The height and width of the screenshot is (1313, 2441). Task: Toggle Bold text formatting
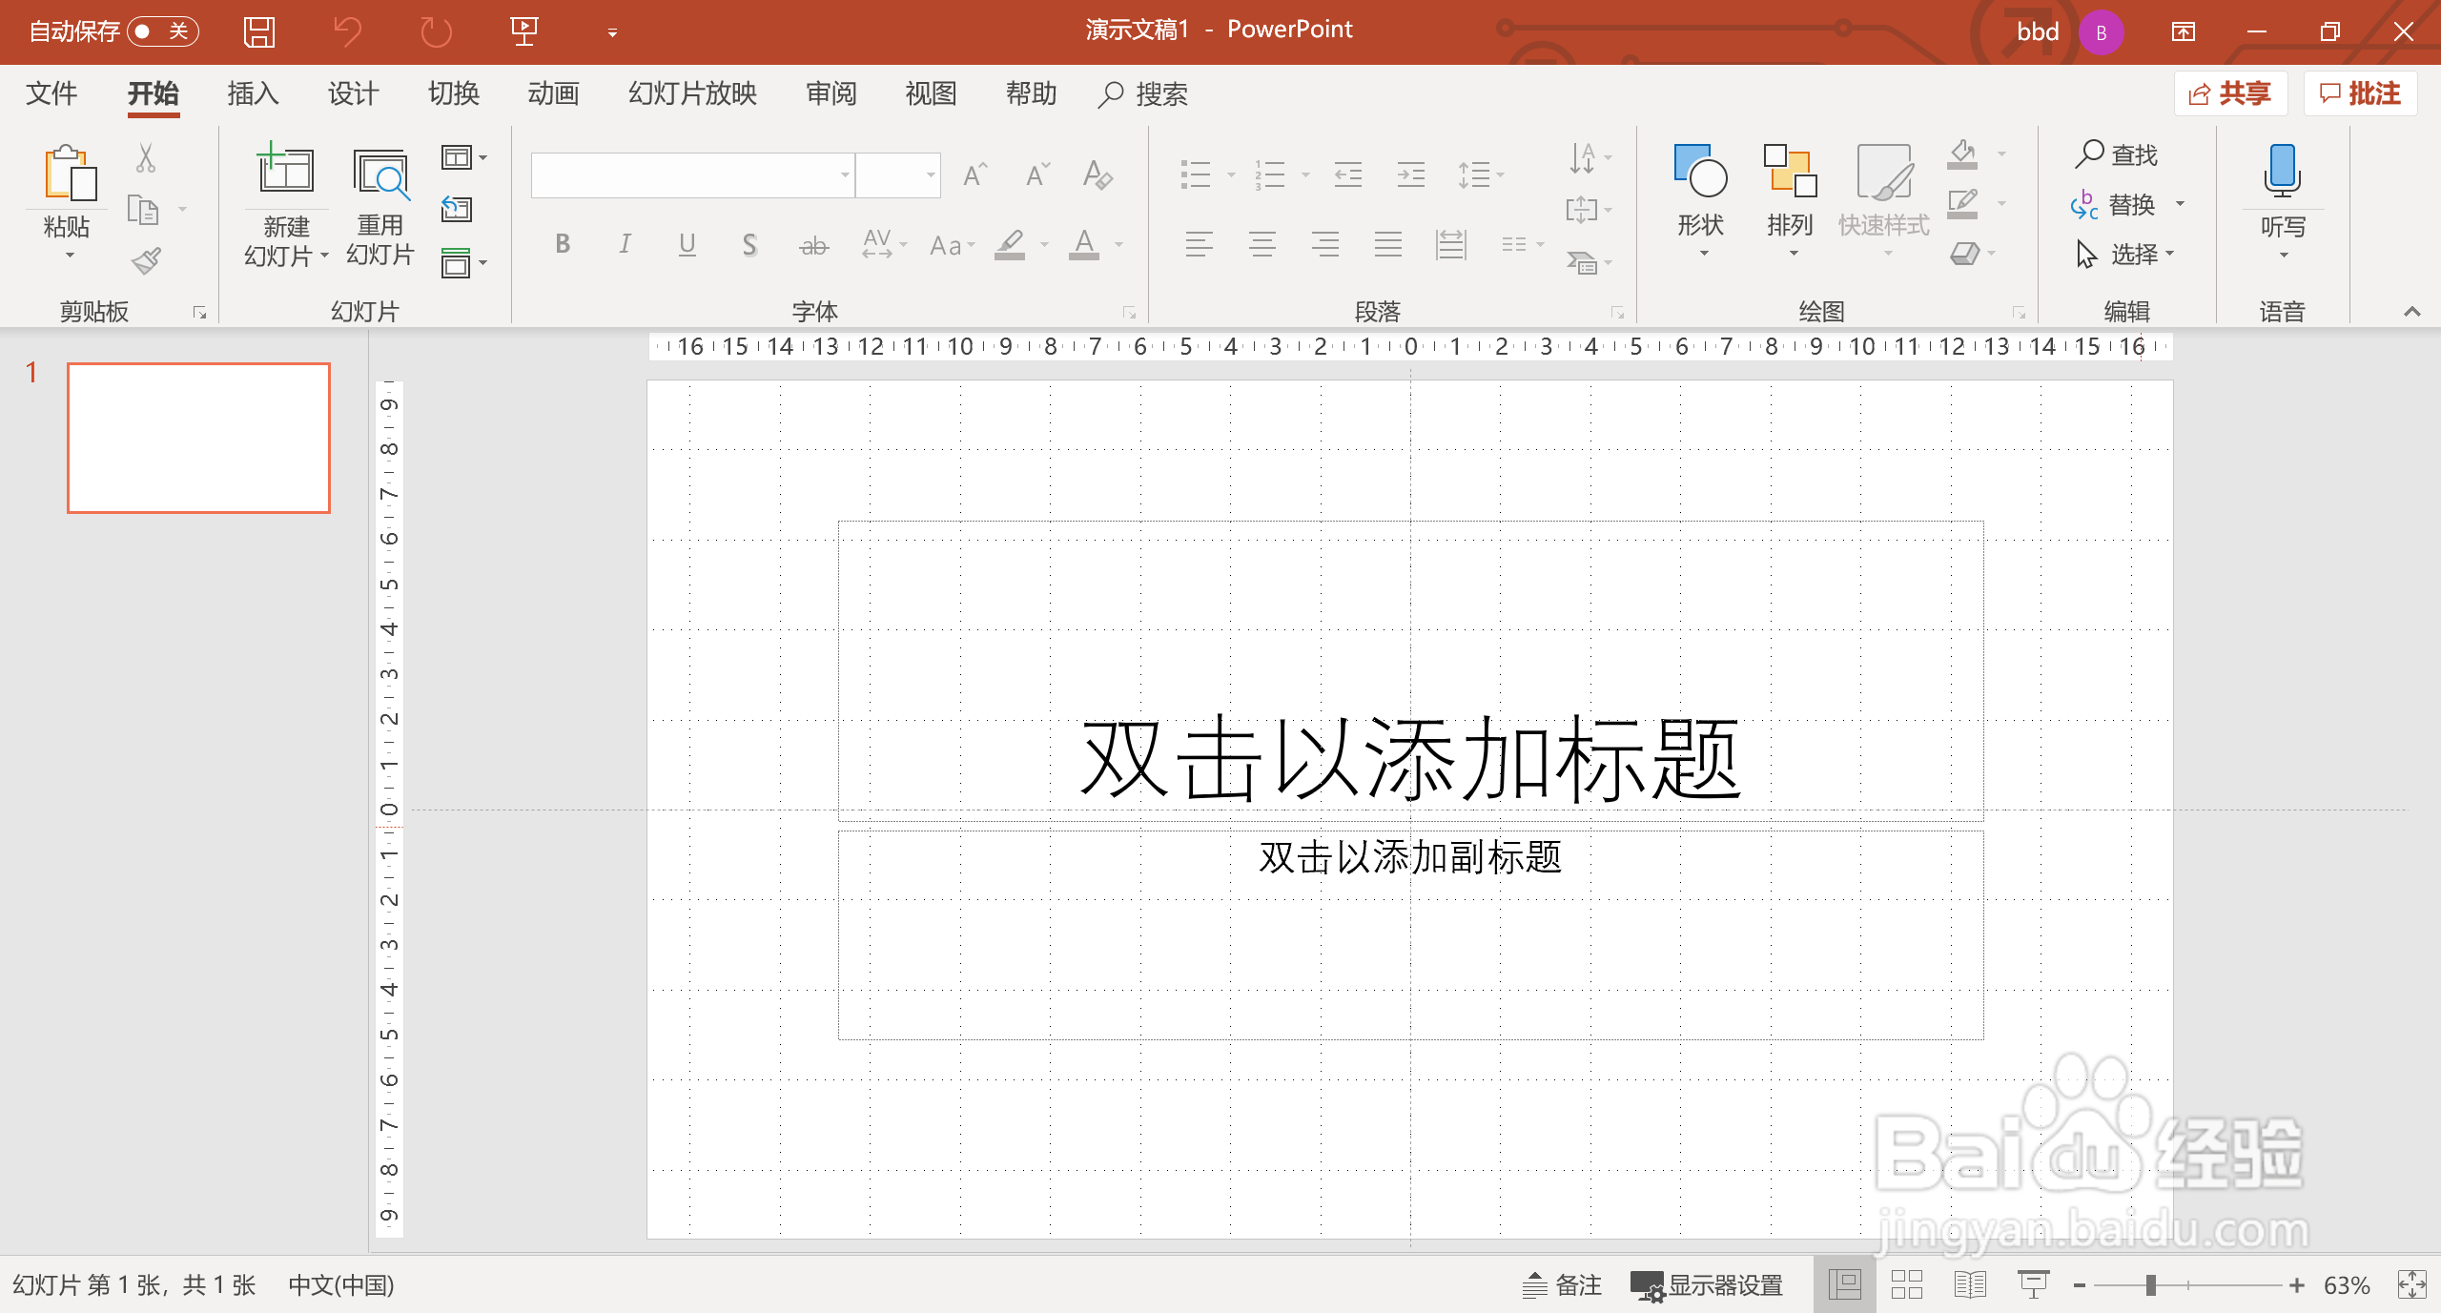coord(563,245)
